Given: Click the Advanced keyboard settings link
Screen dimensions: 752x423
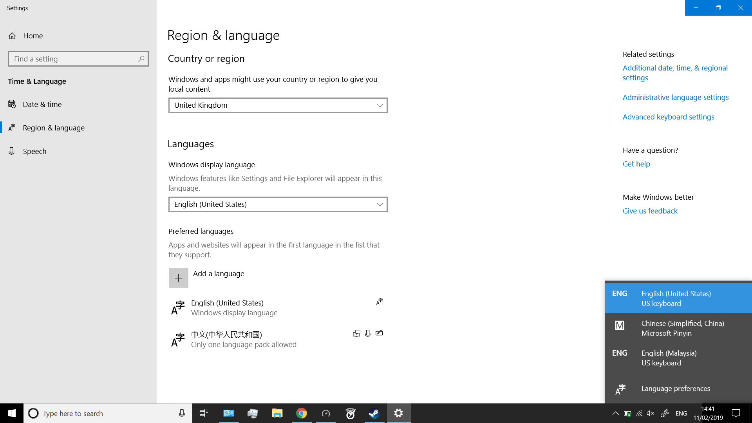Looking at the screenshot, I should pos(668,117).
